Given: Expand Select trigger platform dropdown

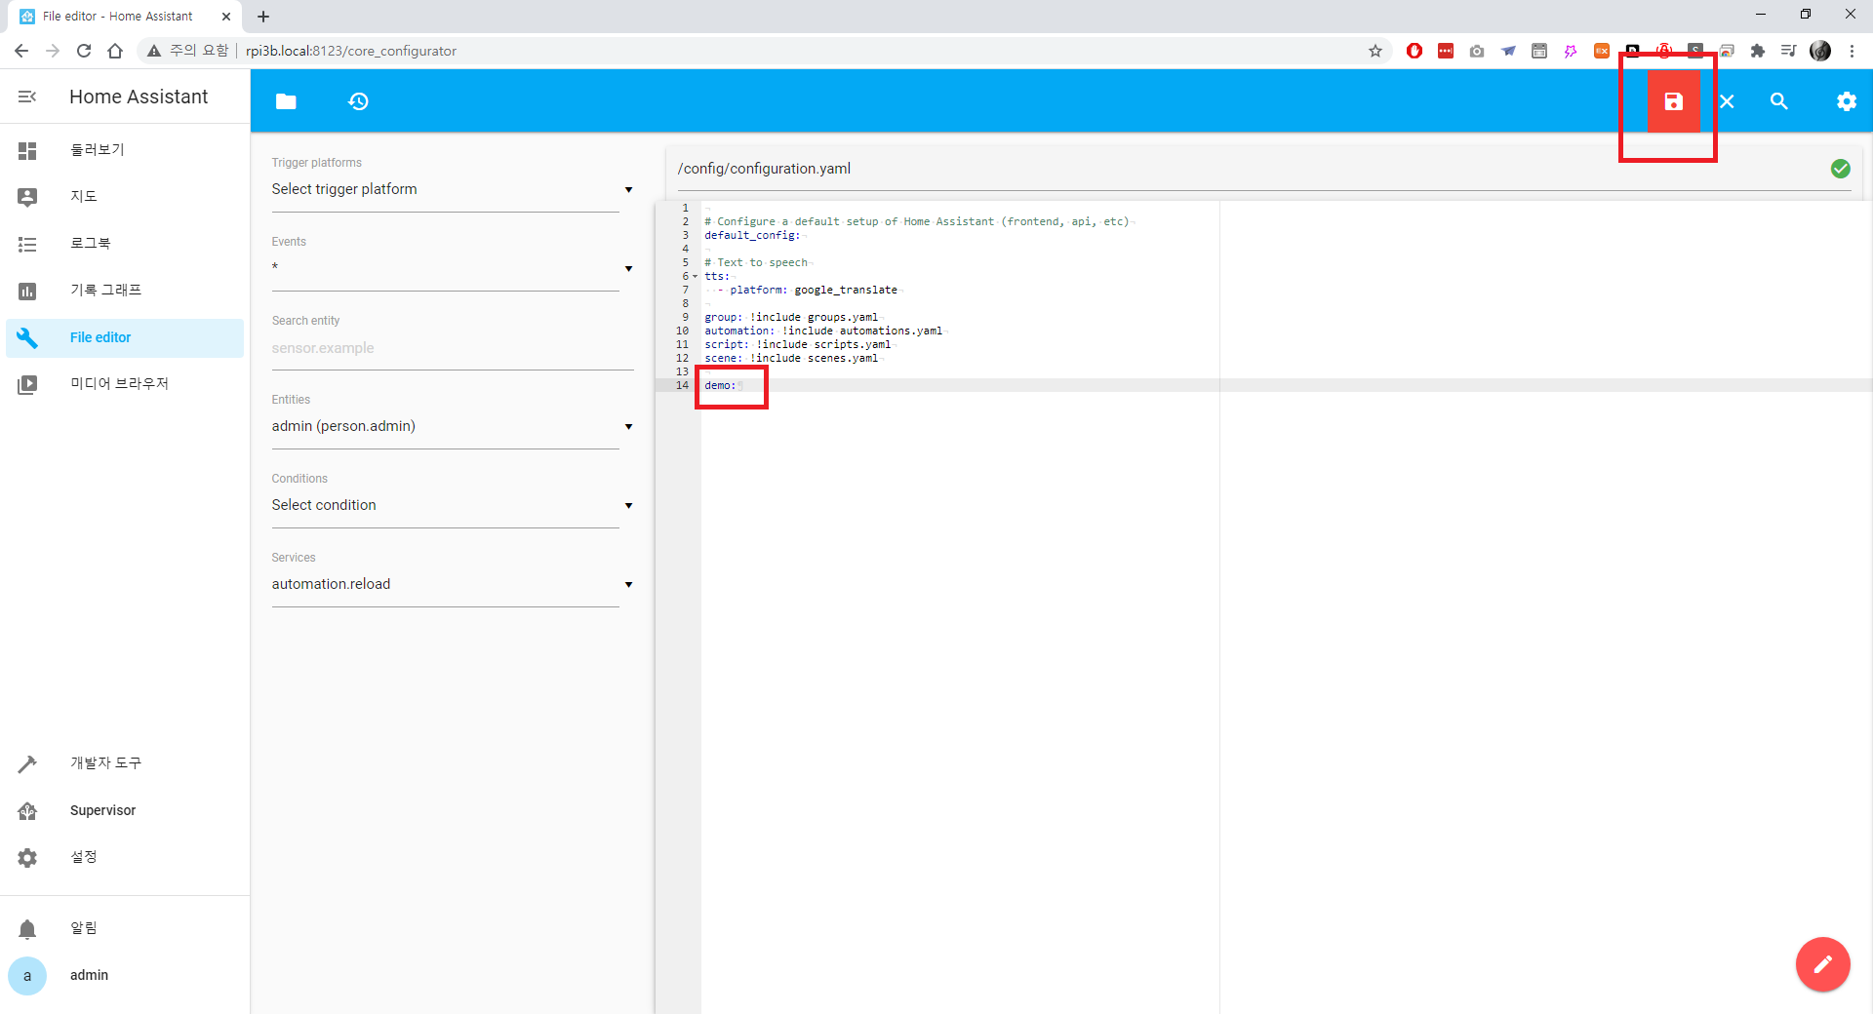Looking at the screenshot, I should tap(453, 189).
